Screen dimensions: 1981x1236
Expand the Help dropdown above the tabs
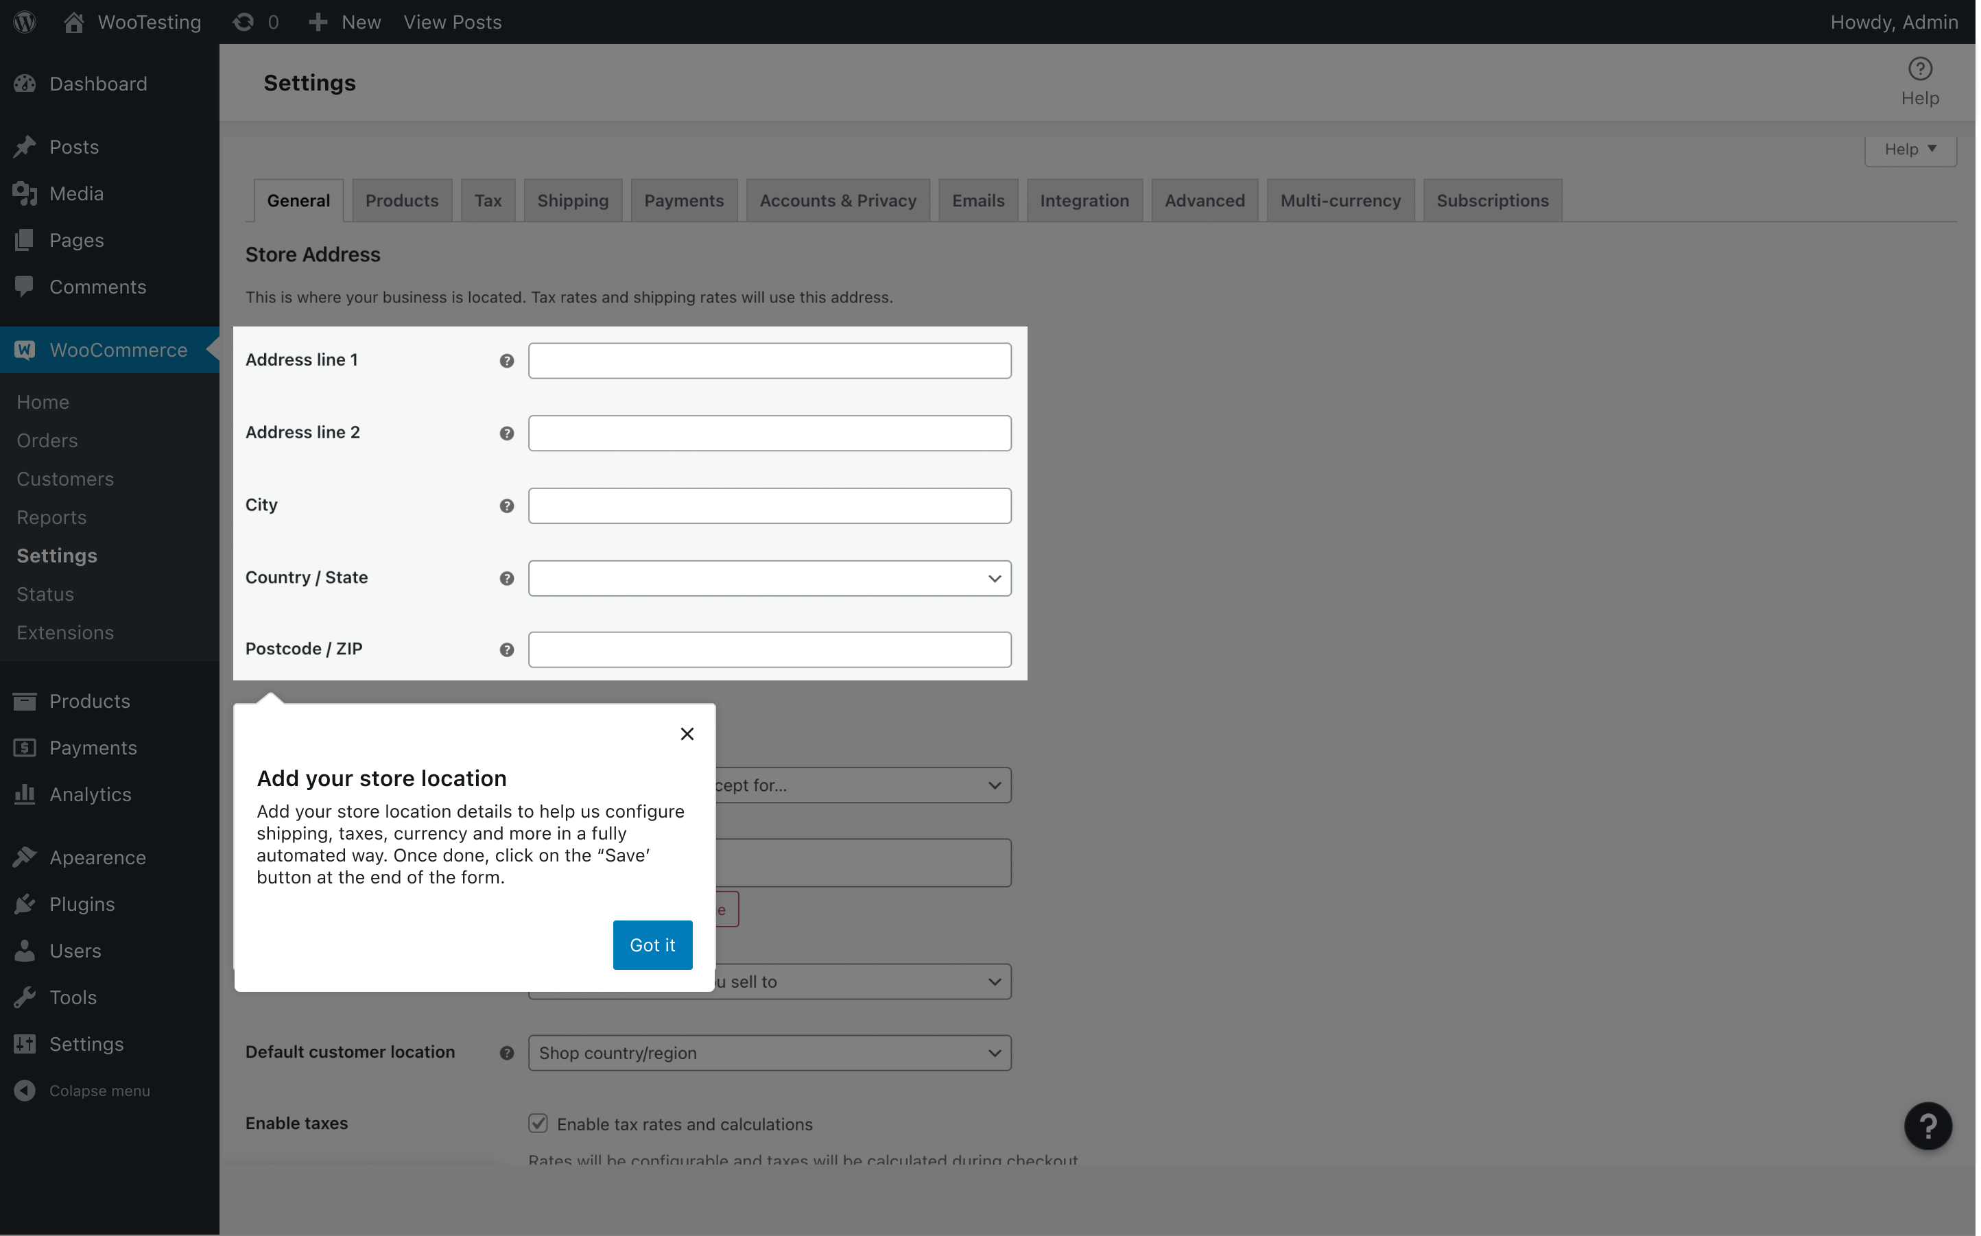(x=1911, y=149)
